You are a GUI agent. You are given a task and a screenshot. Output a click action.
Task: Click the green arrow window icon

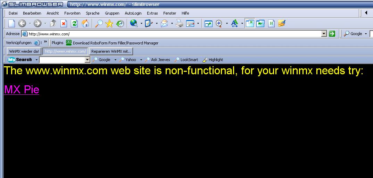pos(260,23)
